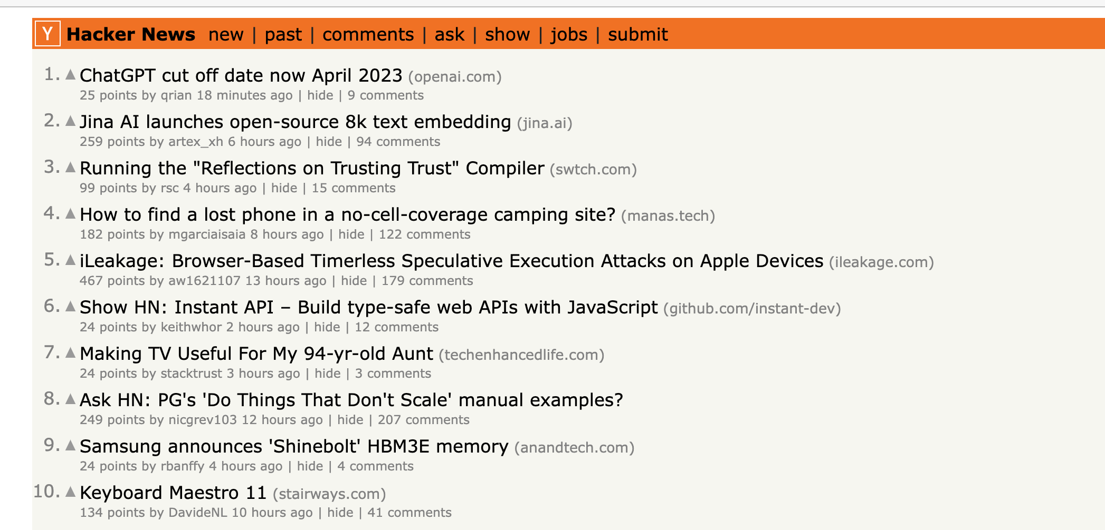Upvote the lost phone camping site story
This screenshot has height=530, width=1105.
70,213
